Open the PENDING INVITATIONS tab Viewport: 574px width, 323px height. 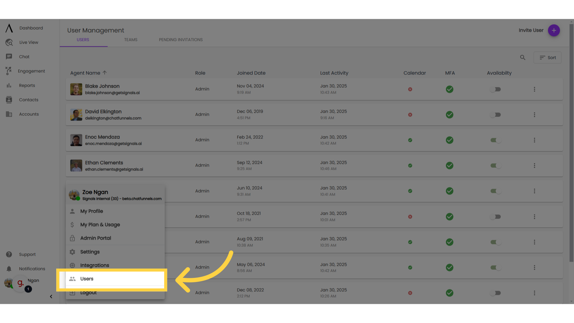[181, 39]
